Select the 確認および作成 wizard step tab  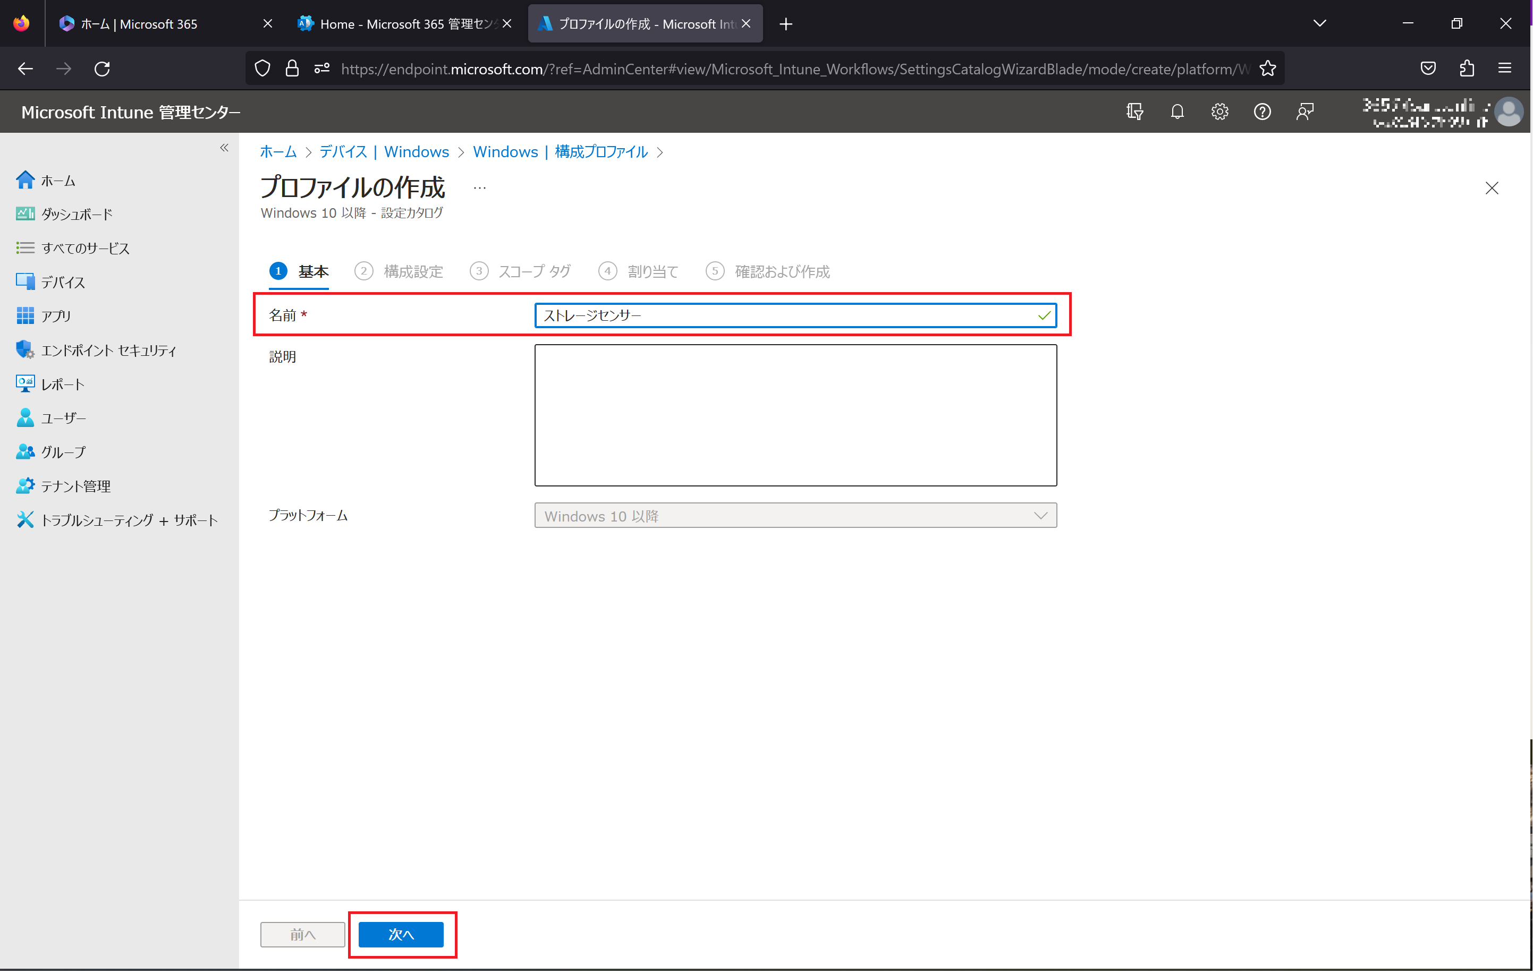tap(768, 272)
